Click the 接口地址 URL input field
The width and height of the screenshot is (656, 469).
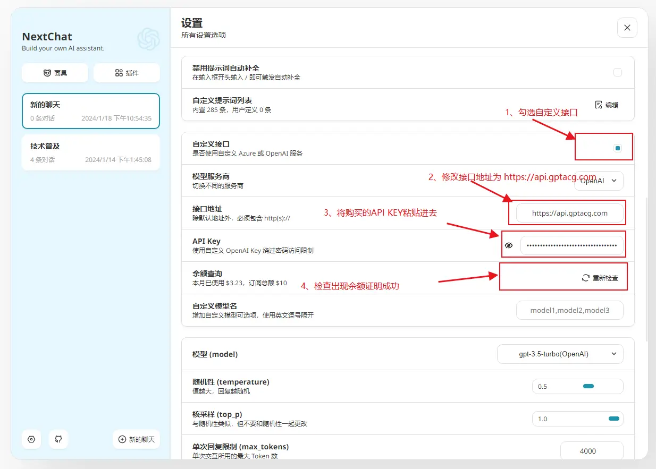point(570,213)
